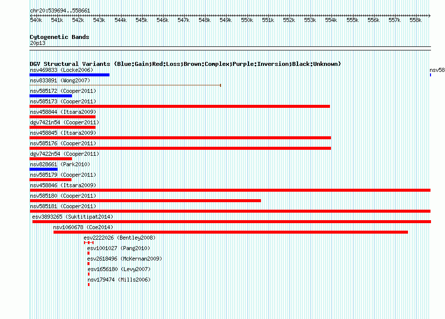Select red bar beneath esv3893265
Image resolution: width=445 pixels, height=319 pixels.
tap(231, 222)
